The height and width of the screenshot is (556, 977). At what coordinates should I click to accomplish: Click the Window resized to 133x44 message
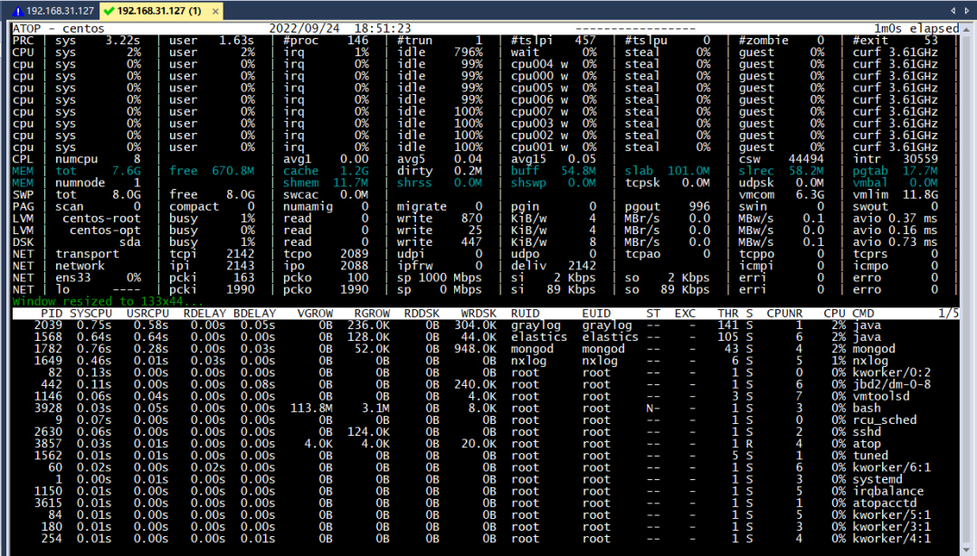click(x=107, y=301)
